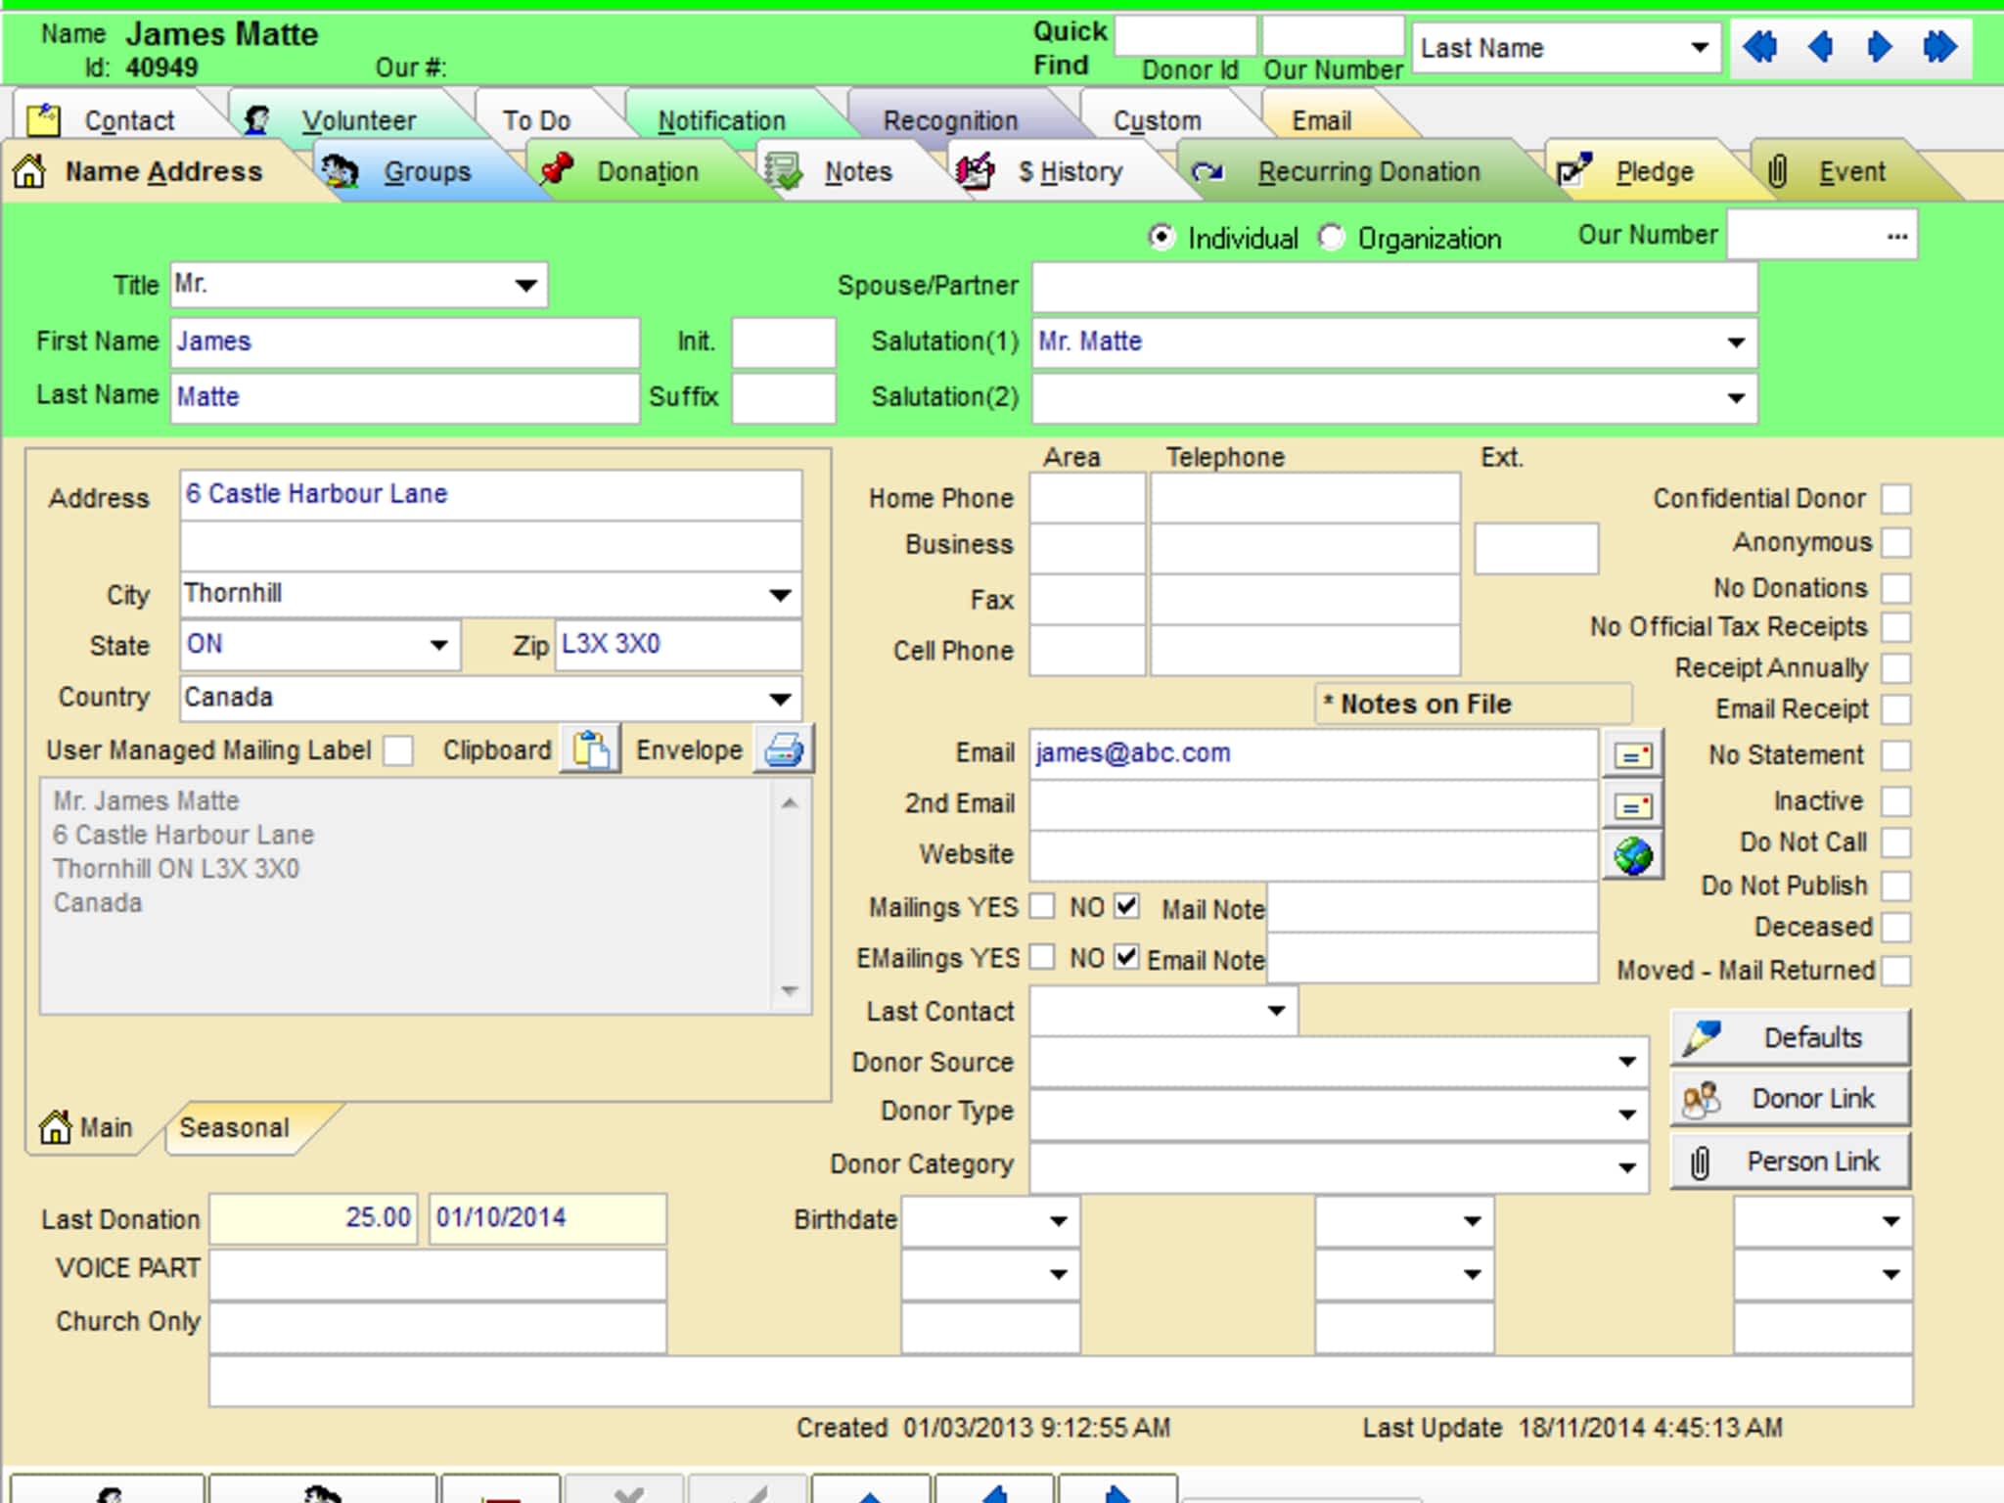
Task: Print Envelope printer icon
Action: [784, 751]
